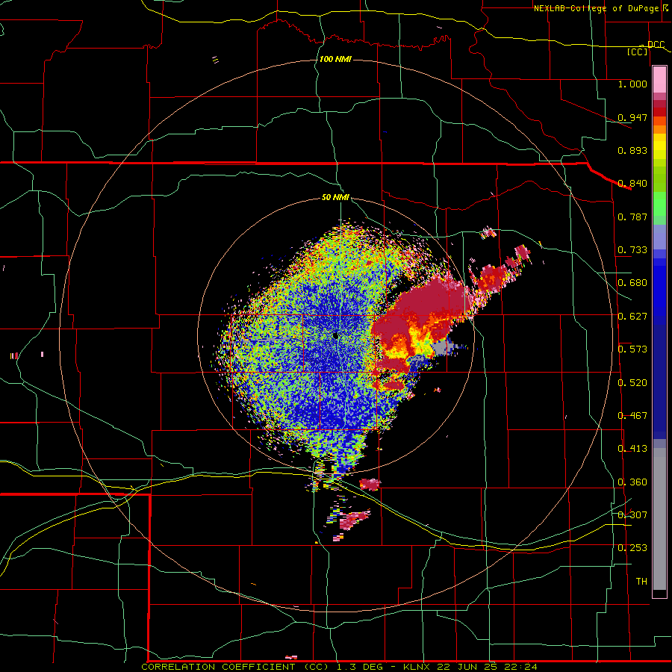The image size is (672, 672).
Task: Click the 0.893 scale value
Action: point(632,150)
